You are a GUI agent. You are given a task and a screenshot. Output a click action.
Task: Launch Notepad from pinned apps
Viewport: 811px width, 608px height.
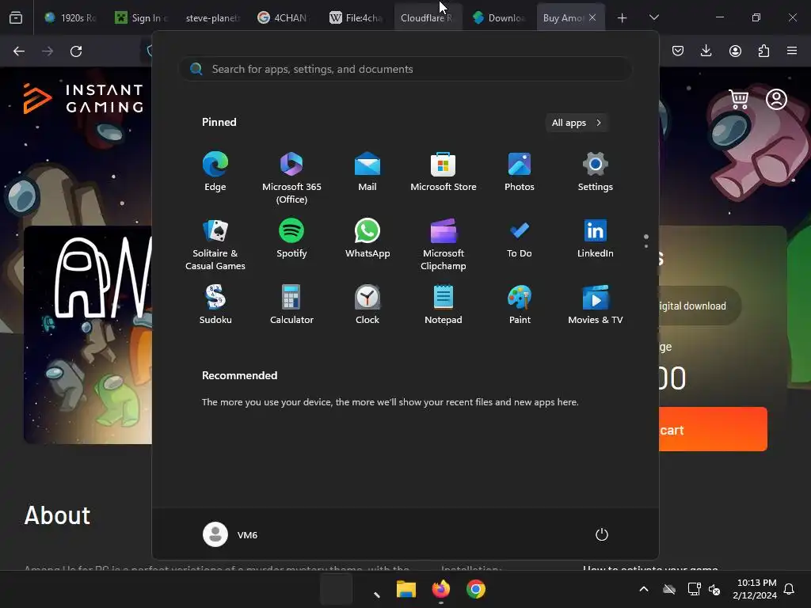point(444,305)
